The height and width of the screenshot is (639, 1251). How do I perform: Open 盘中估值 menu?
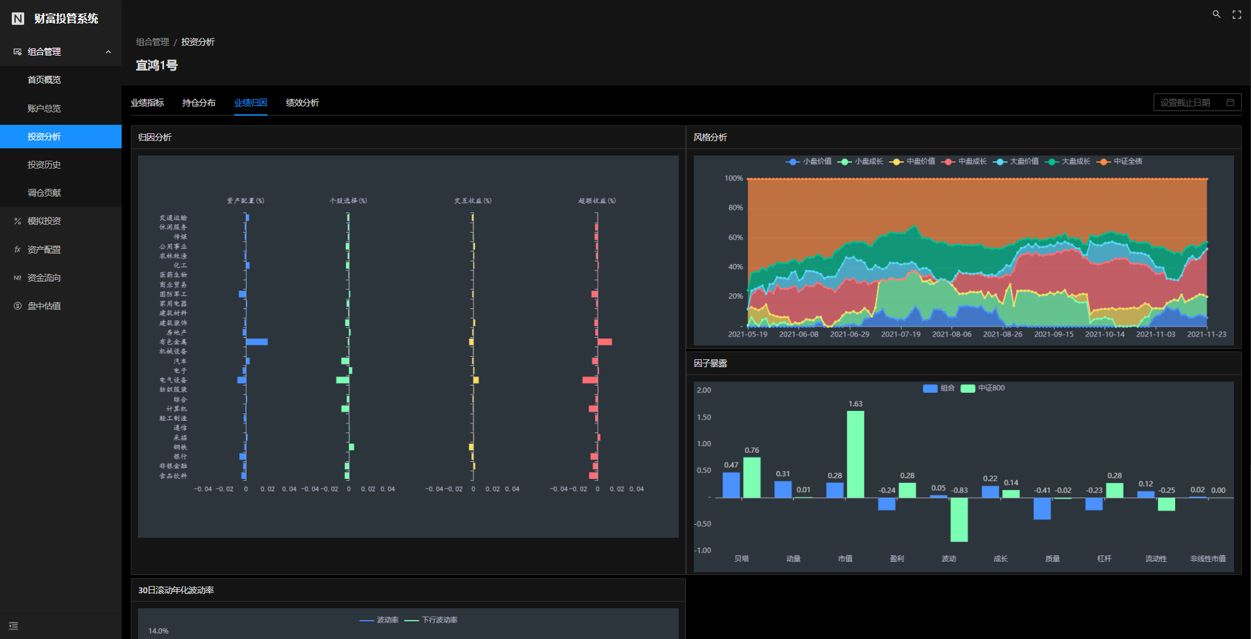point(61,306)
